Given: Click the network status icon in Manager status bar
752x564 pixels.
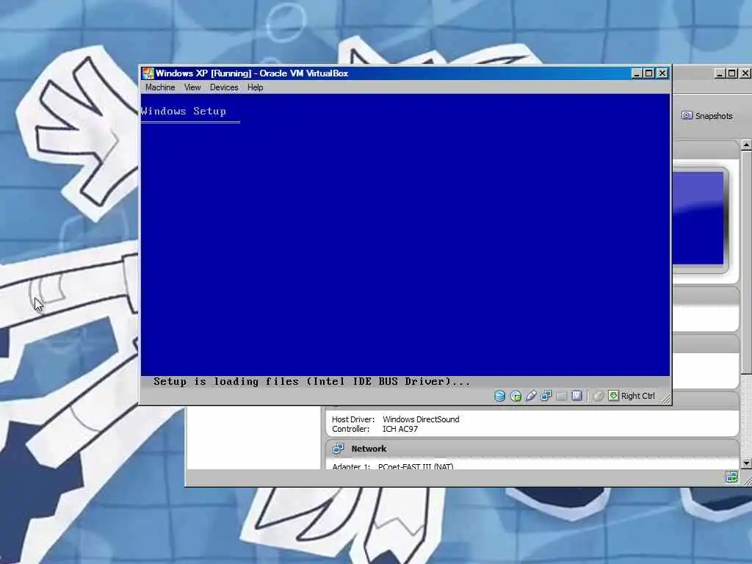Looking at the screenshot, I should point(732,477).
